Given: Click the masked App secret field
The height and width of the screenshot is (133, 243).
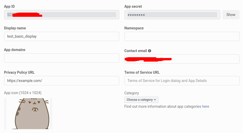Looking at the screenshot, I should pos(172,15).
